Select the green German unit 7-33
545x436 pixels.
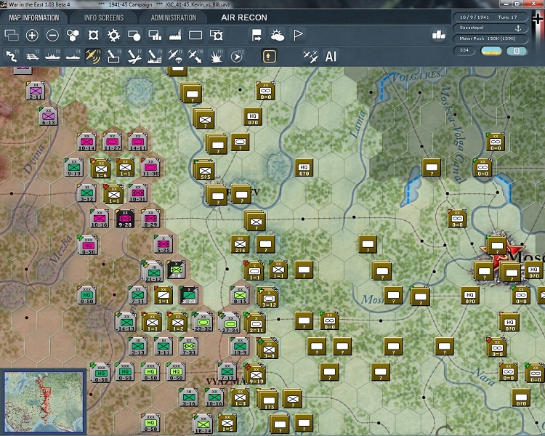click(189, 347)
